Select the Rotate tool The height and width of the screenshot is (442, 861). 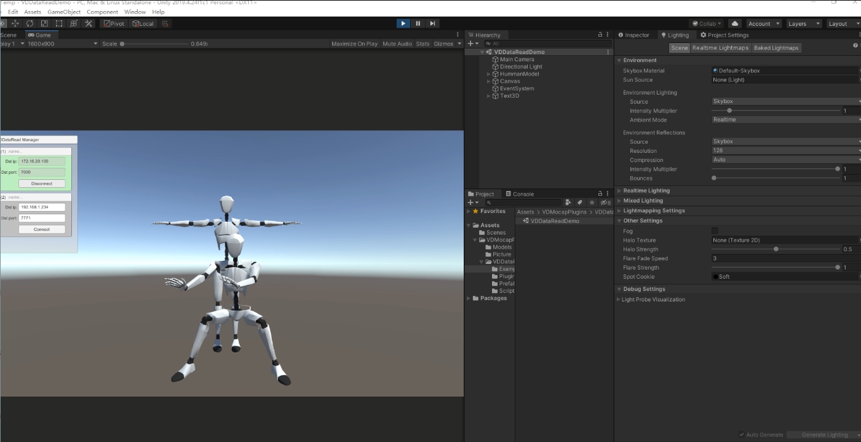(x=30, y=23)
